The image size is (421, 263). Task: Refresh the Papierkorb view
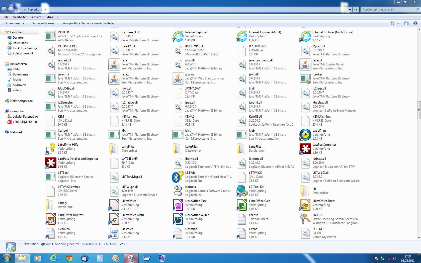[356, 10]
